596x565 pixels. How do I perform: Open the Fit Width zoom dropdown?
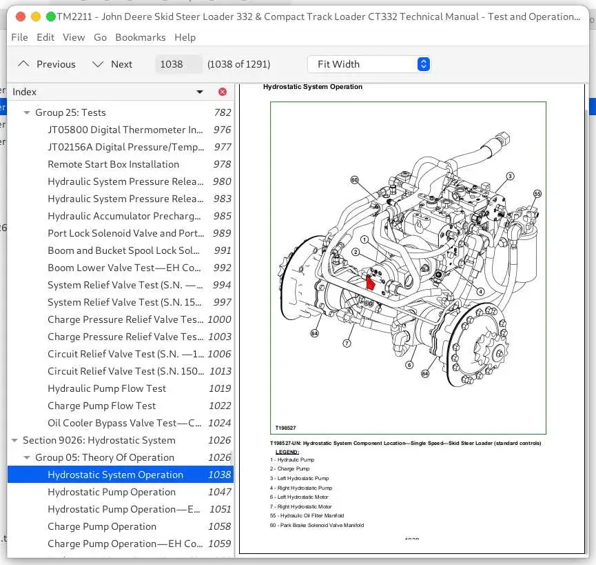coord(369,64)
